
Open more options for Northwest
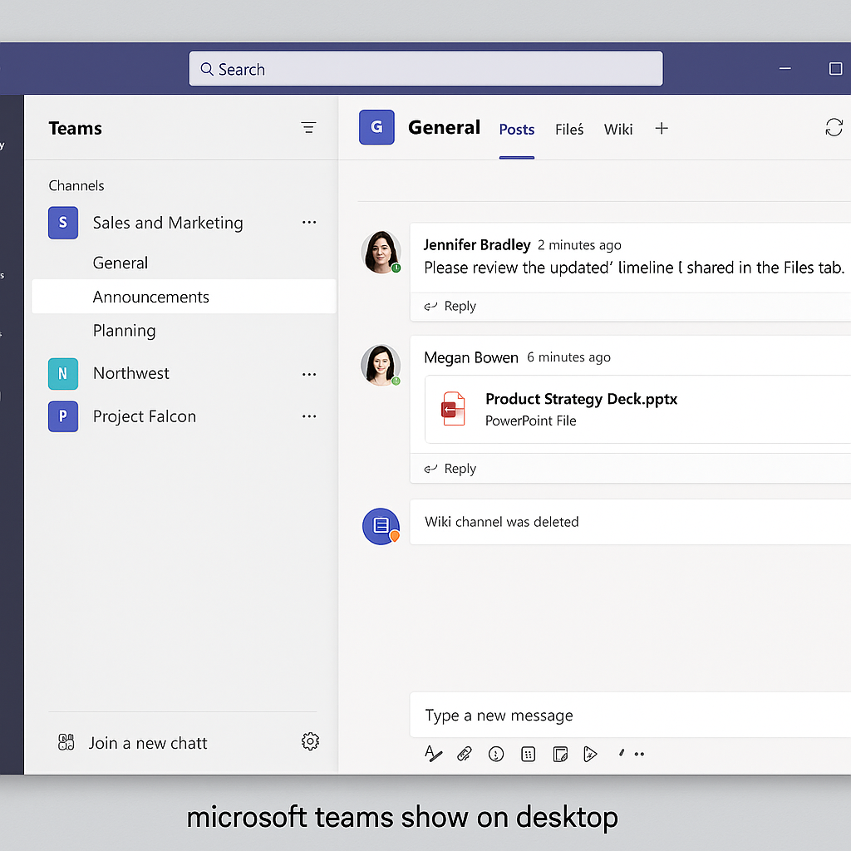(309, 374)
